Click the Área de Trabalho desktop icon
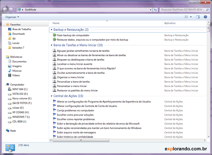This screenshot has height=155, width=212. (x=10, y=29)
